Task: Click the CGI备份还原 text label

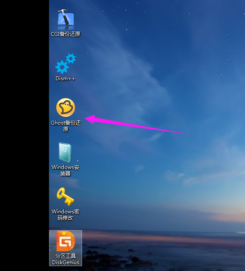Action: 66,34
